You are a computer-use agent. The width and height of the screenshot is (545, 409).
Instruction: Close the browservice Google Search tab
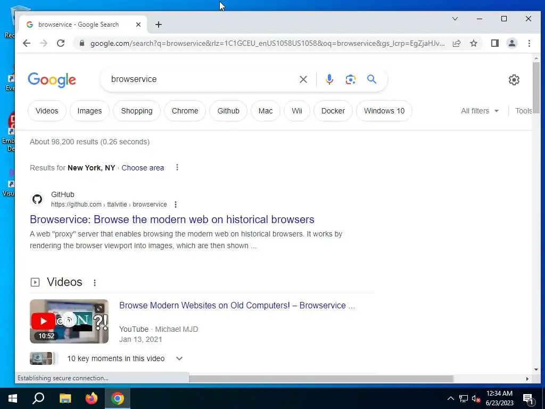[x=138, y=24]
